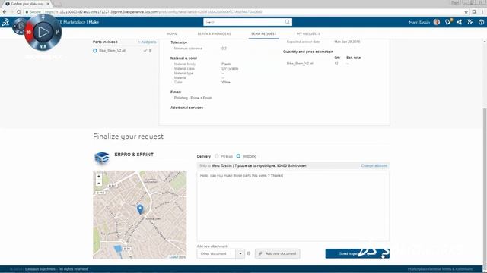This screenshot has height=273, width=487.
Task: Click Marc Tassin username in header
Action: click(419, 22)
